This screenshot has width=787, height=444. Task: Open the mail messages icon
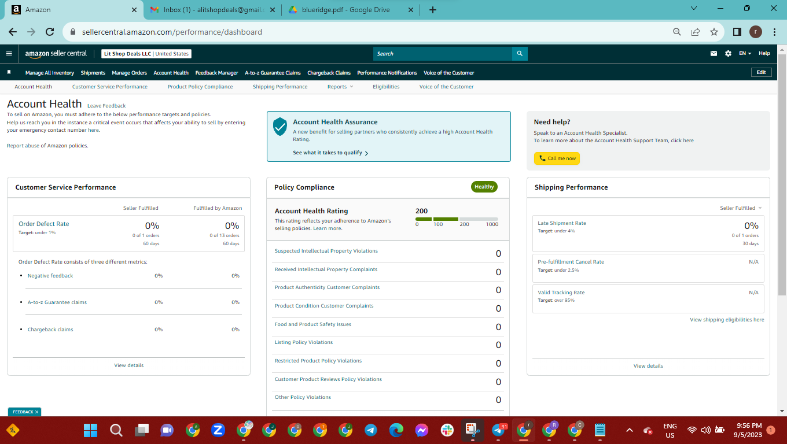click(x=714, y=54)
